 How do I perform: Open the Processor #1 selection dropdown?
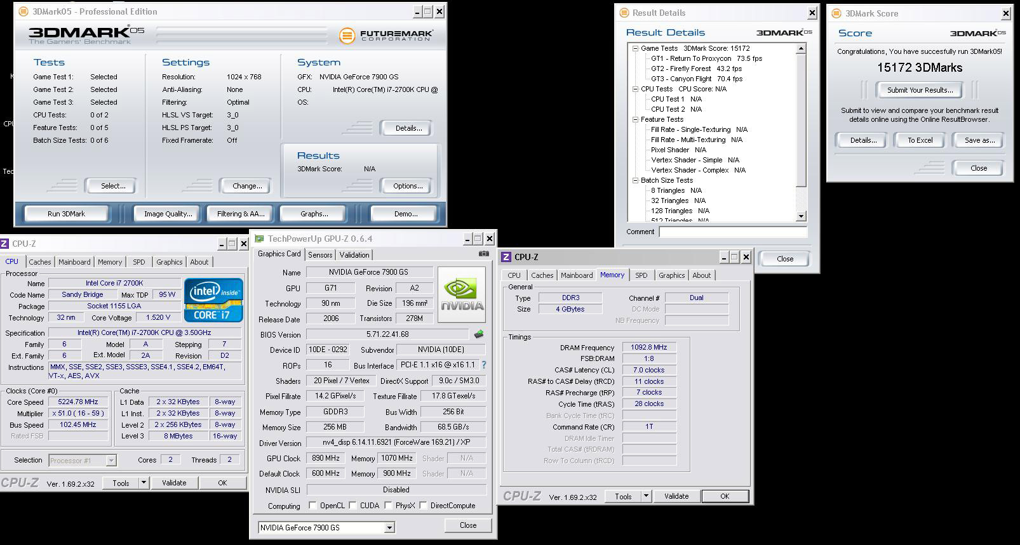[x=111, y=461]
